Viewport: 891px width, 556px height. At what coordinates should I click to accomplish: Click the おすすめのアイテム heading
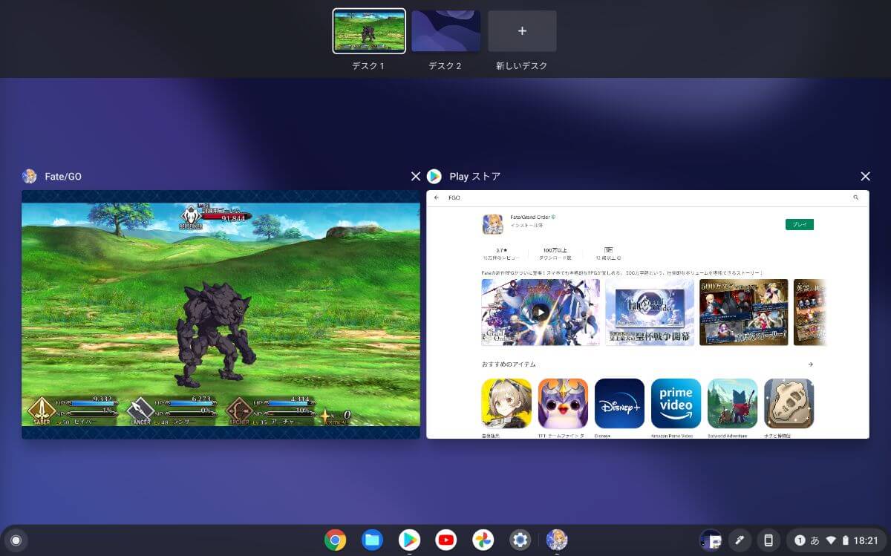point(509,364)
